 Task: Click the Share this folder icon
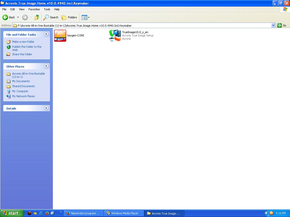pos(9,54)
